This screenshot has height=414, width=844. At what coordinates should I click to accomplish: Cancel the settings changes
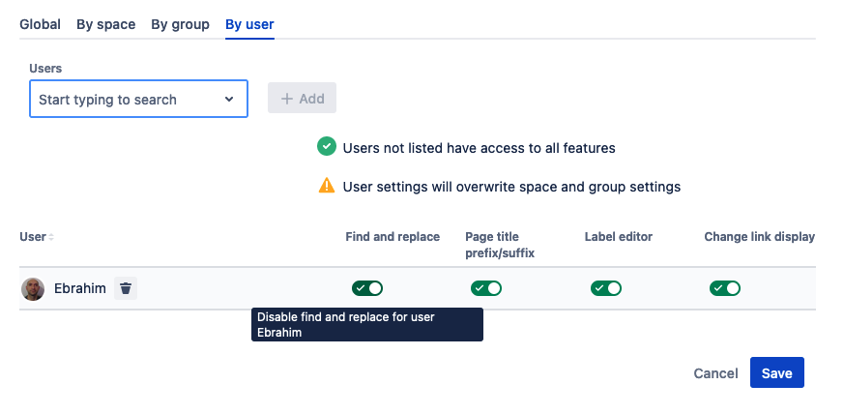point(715,373)
